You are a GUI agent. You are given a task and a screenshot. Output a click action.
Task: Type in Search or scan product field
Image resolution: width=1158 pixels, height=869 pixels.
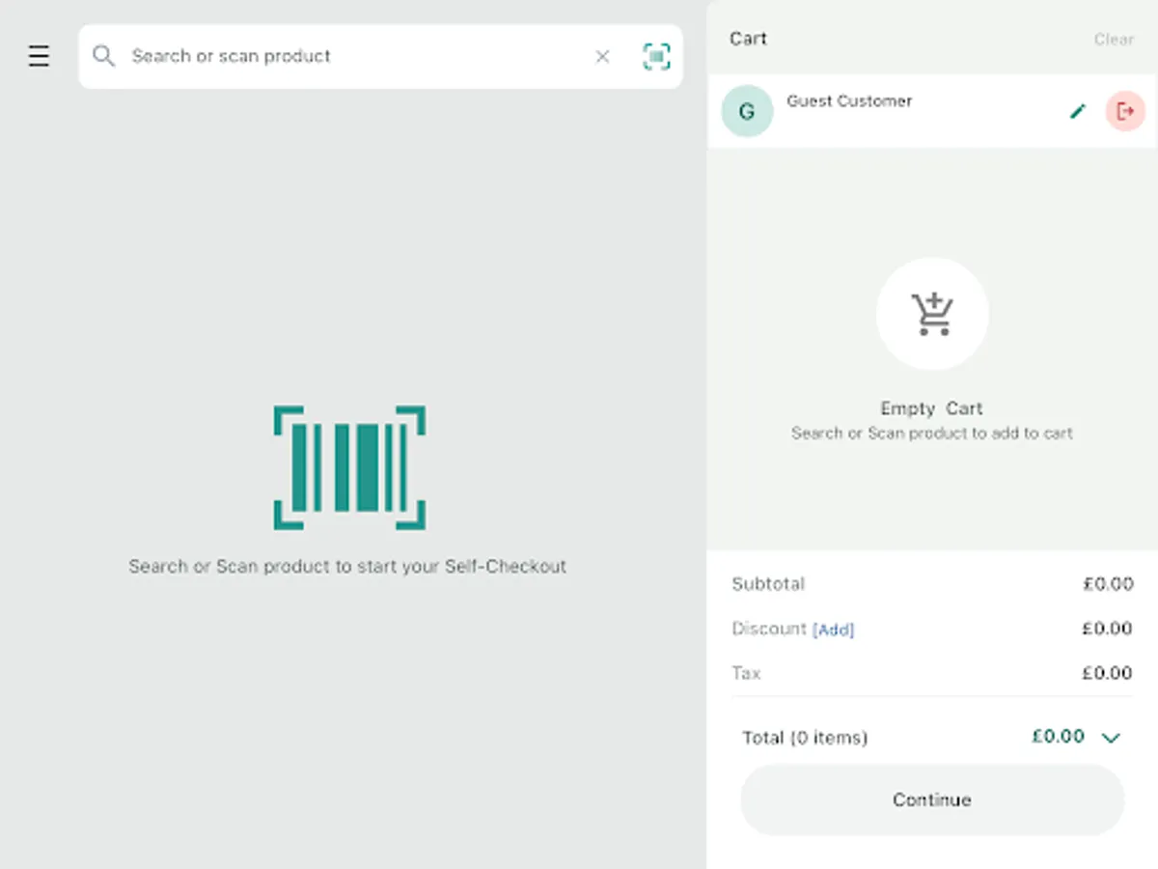point(357,56)
